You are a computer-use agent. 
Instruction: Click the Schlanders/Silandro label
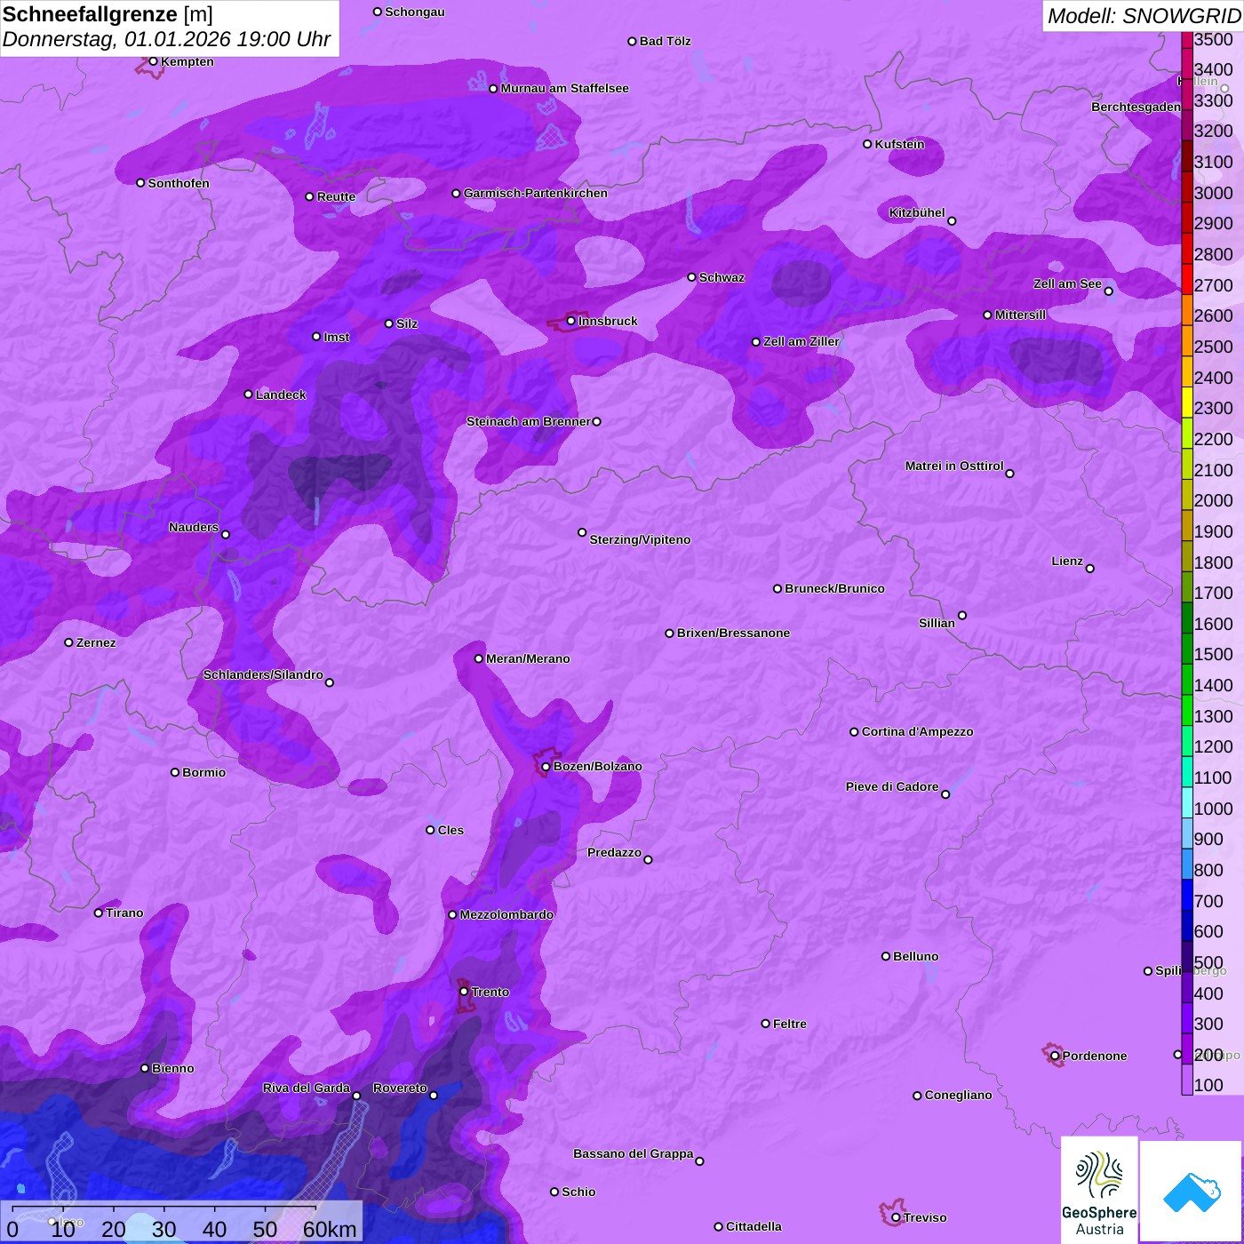point(263,674)
